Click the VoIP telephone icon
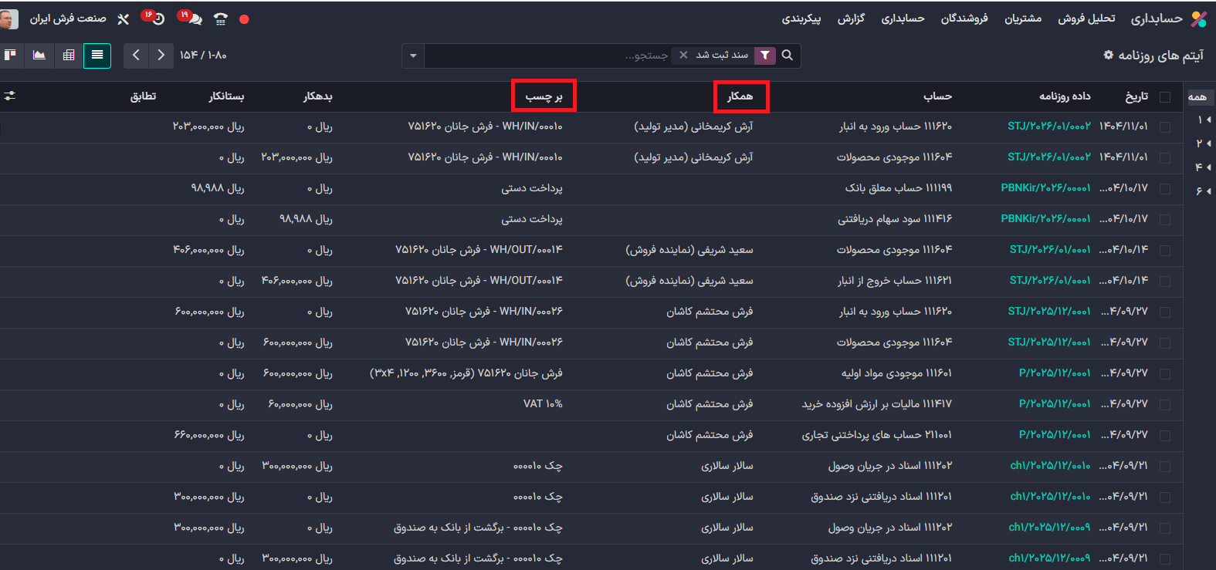Screen dimensions: 1216x570 coord(221,19)
